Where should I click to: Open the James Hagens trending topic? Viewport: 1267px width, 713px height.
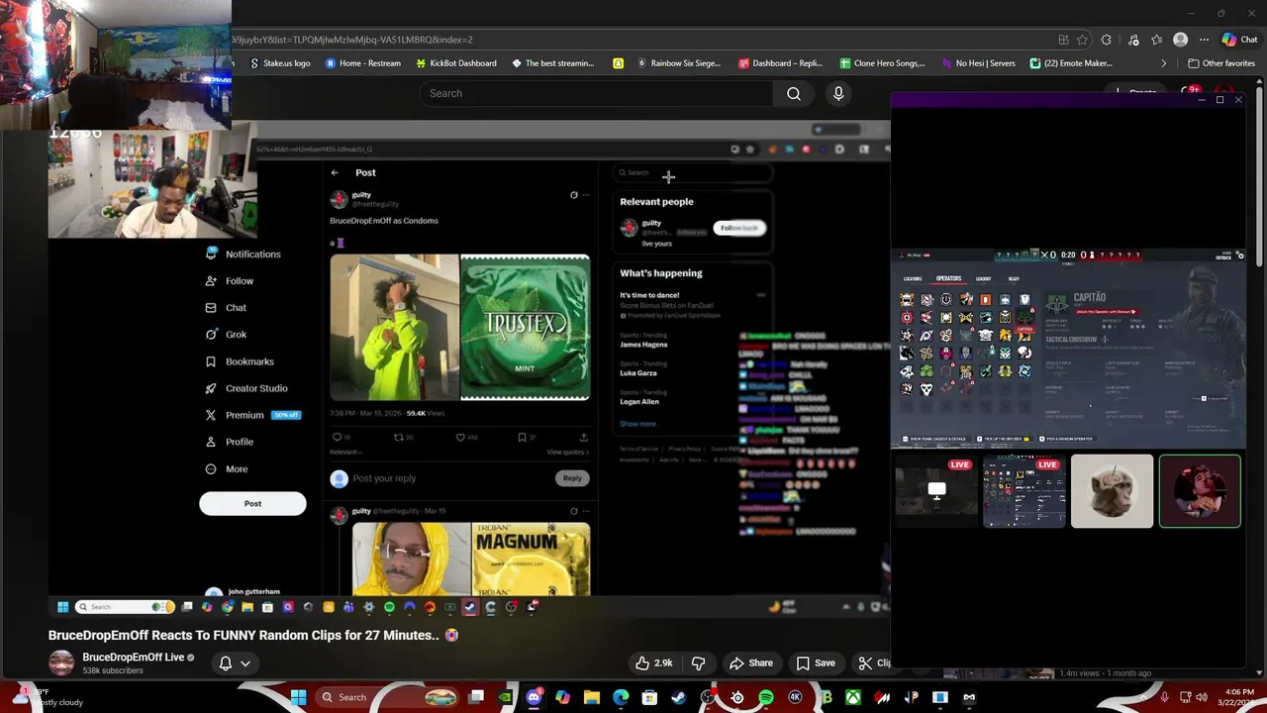pyautogui.click(x=643, y=345)
